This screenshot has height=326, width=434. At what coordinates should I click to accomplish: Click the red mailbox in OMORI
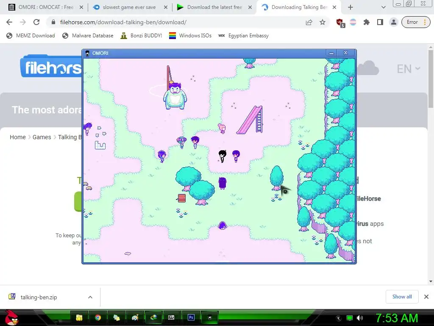coord(181,198)
